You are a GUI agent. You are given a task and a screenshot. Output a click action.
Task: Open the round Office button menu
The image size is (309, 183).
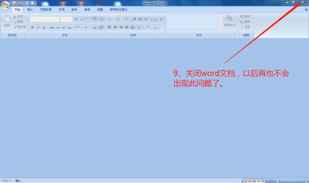point(6,5)
